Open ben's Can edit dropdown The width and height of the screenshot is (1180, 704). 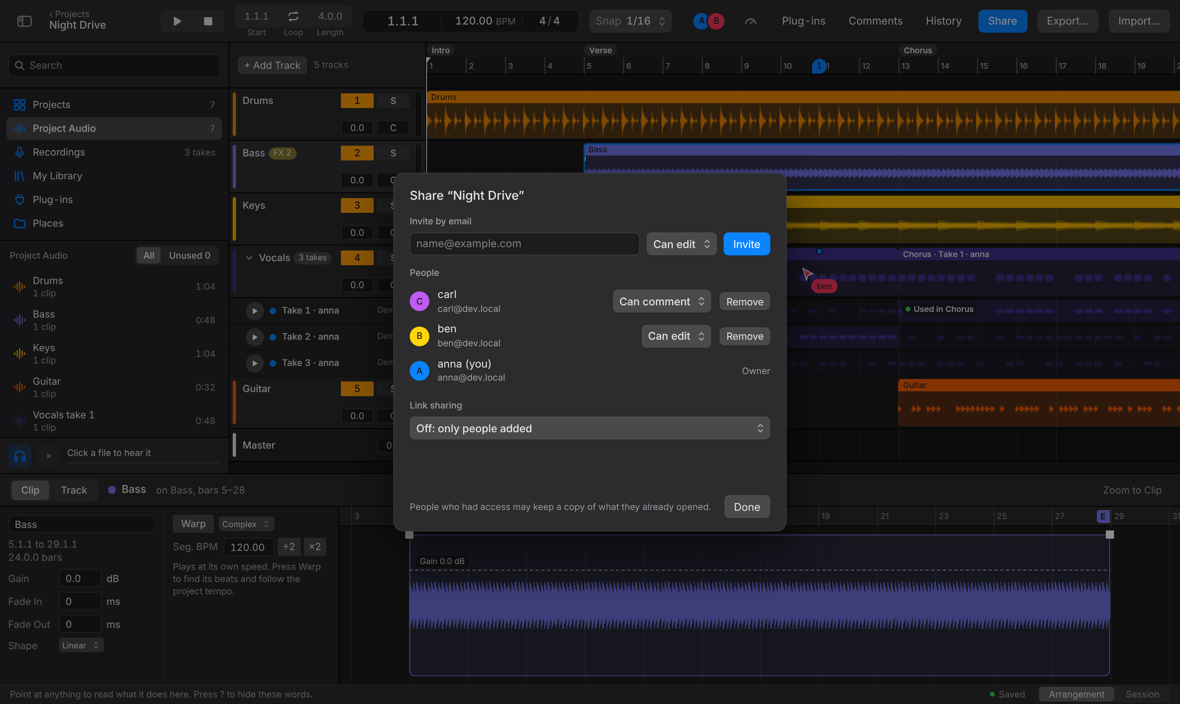[x=676, y=336]
